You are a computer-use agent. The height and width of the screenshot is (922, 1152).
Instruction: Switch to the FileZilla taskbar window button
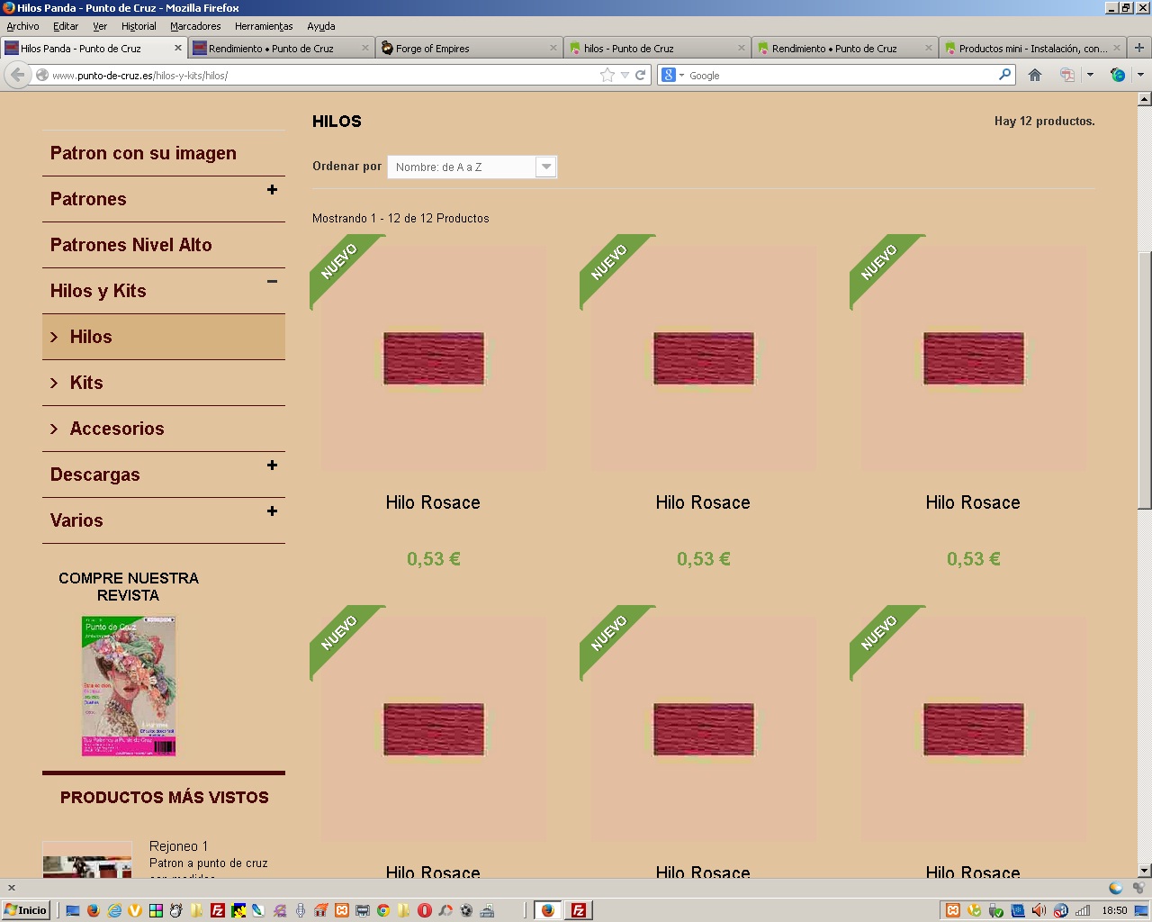pyautogui.click(x=579, y=910)
